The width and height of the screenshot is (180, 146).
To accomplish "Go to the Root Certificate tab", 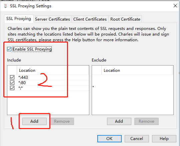I will pos(125,19).
